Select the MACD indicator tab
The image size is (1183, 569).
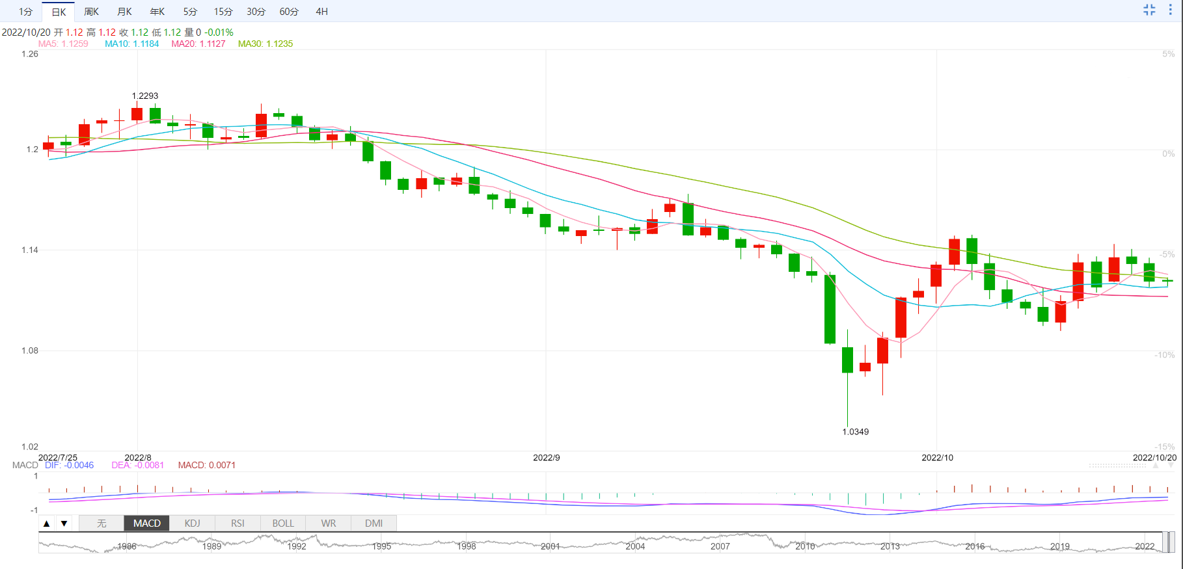click(x=147, y=523)
